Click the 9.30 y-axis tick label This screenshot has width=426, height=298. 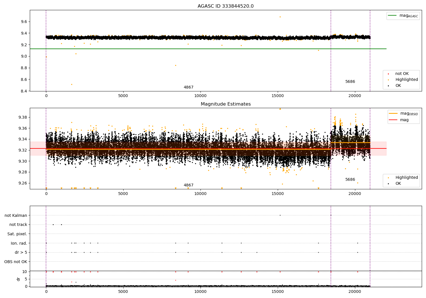pyautogui.click(x=23, y=161)
